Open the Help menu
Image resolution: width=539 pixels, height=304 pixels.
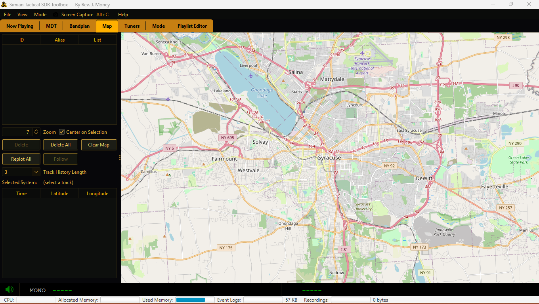(123, 15)
